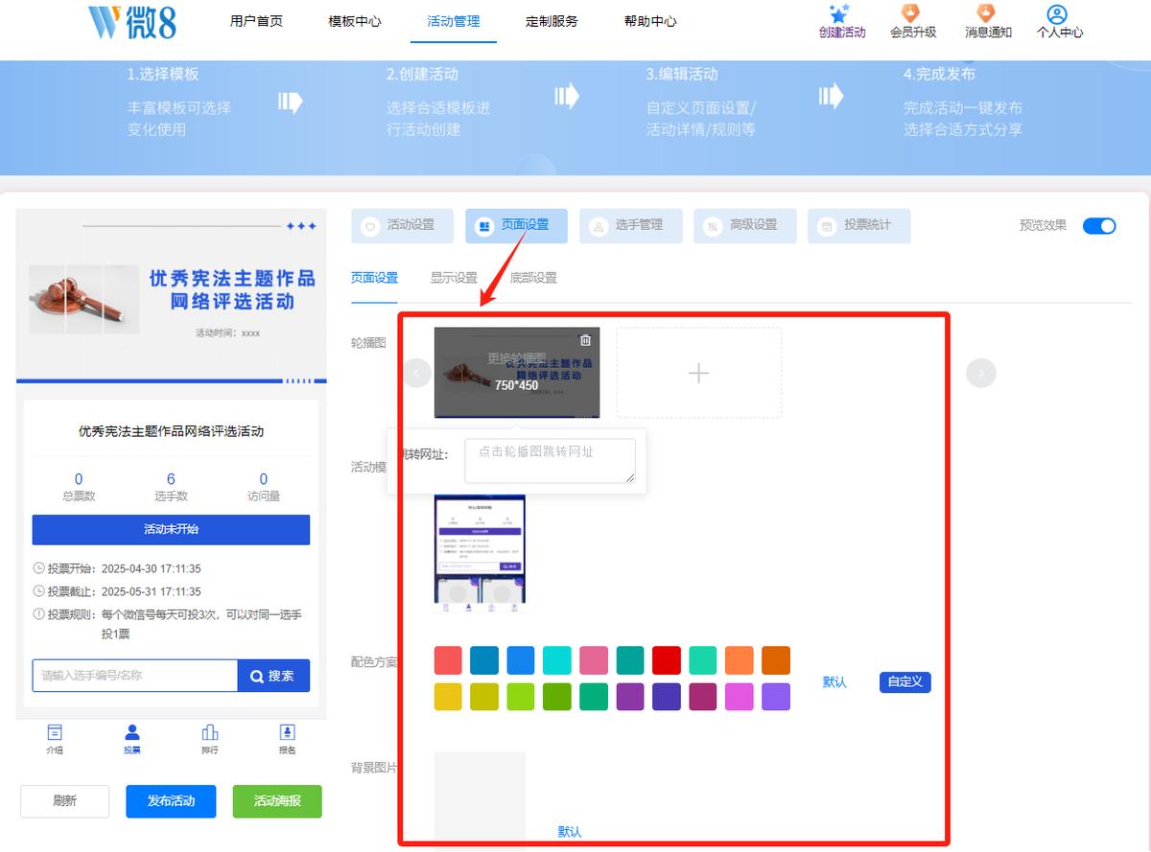Open the 个人中心 user icon
Screen dimensions: 1151x852
(1057, 14)
